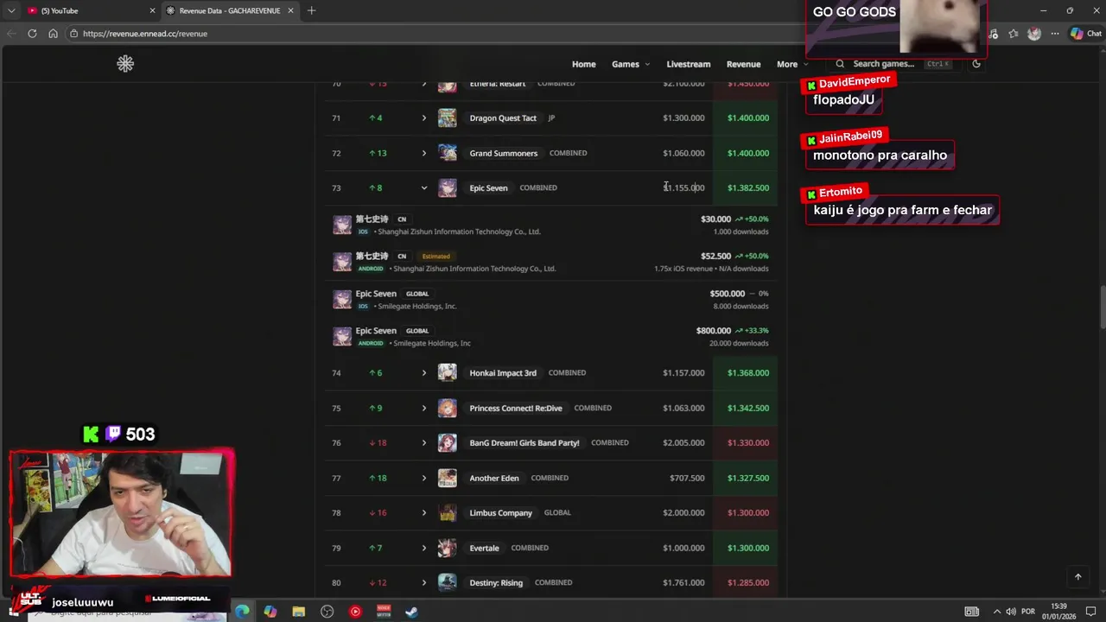Expand the Grand Summoners row
The width and height of the screenshot is (1106, 622).
click(423, 153)
